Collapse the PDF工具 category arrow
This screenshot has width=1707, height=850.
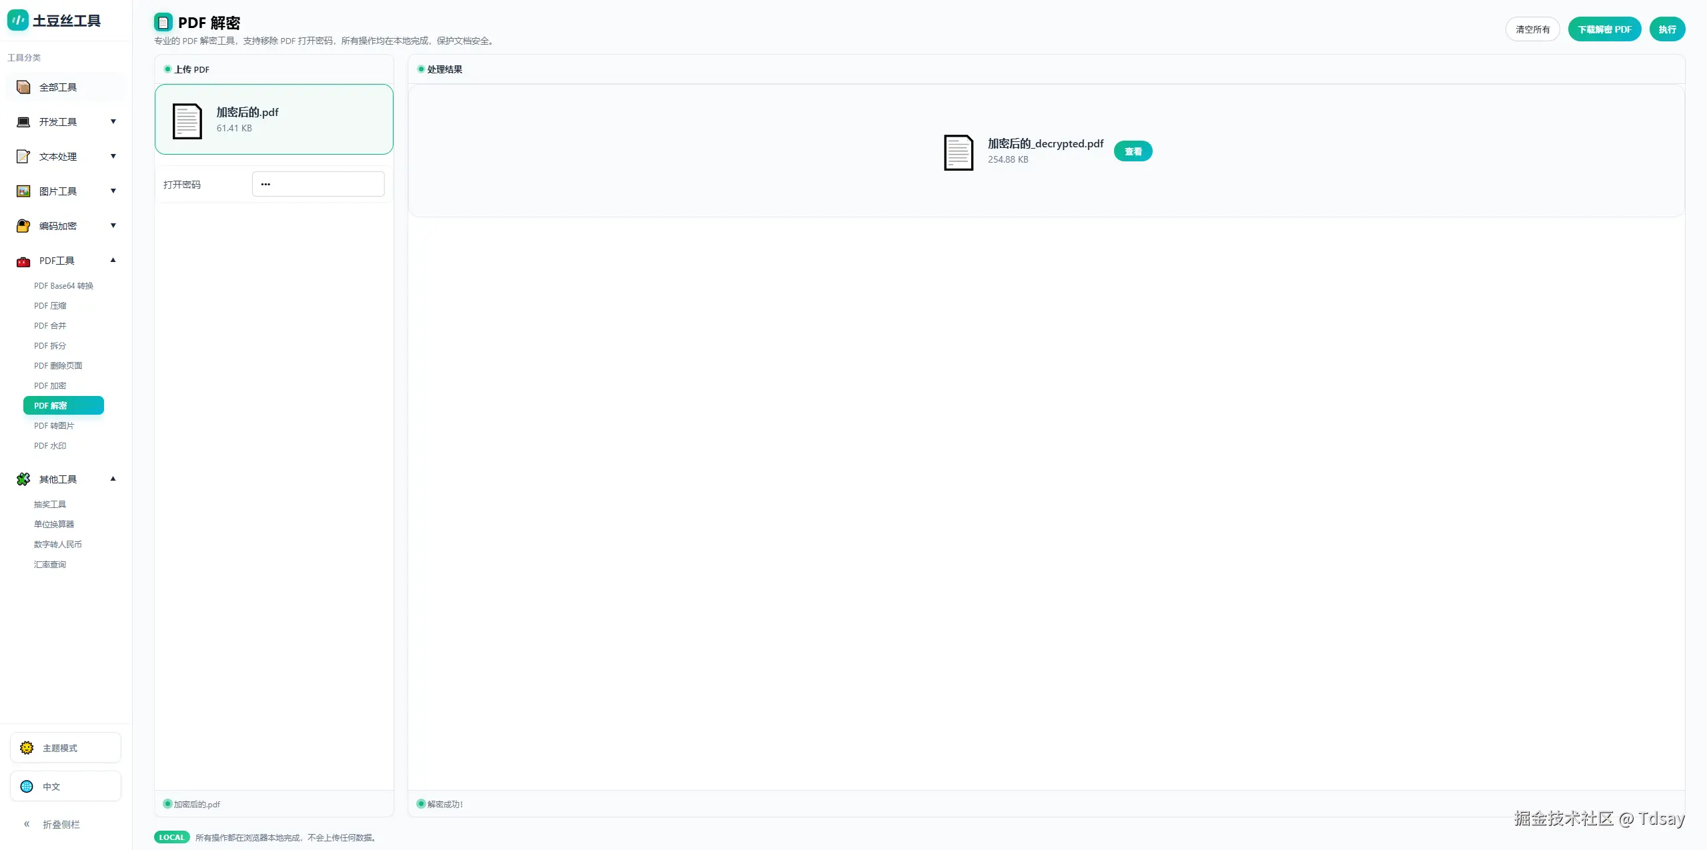(113, 260)
